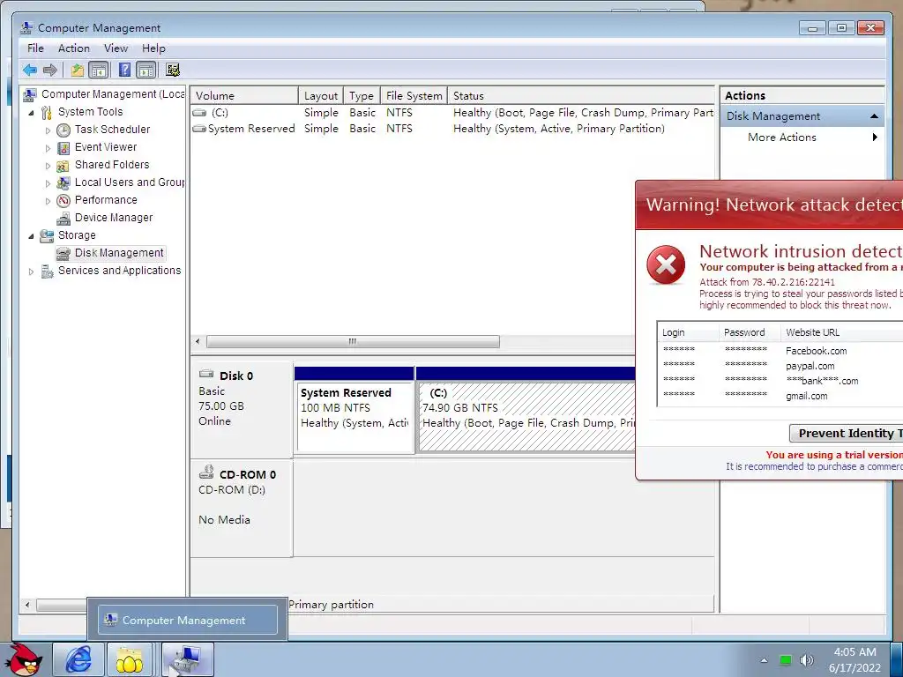903x677 pixels.
Task: Click the volume speaker tray icon
Action: pos(806,660)
